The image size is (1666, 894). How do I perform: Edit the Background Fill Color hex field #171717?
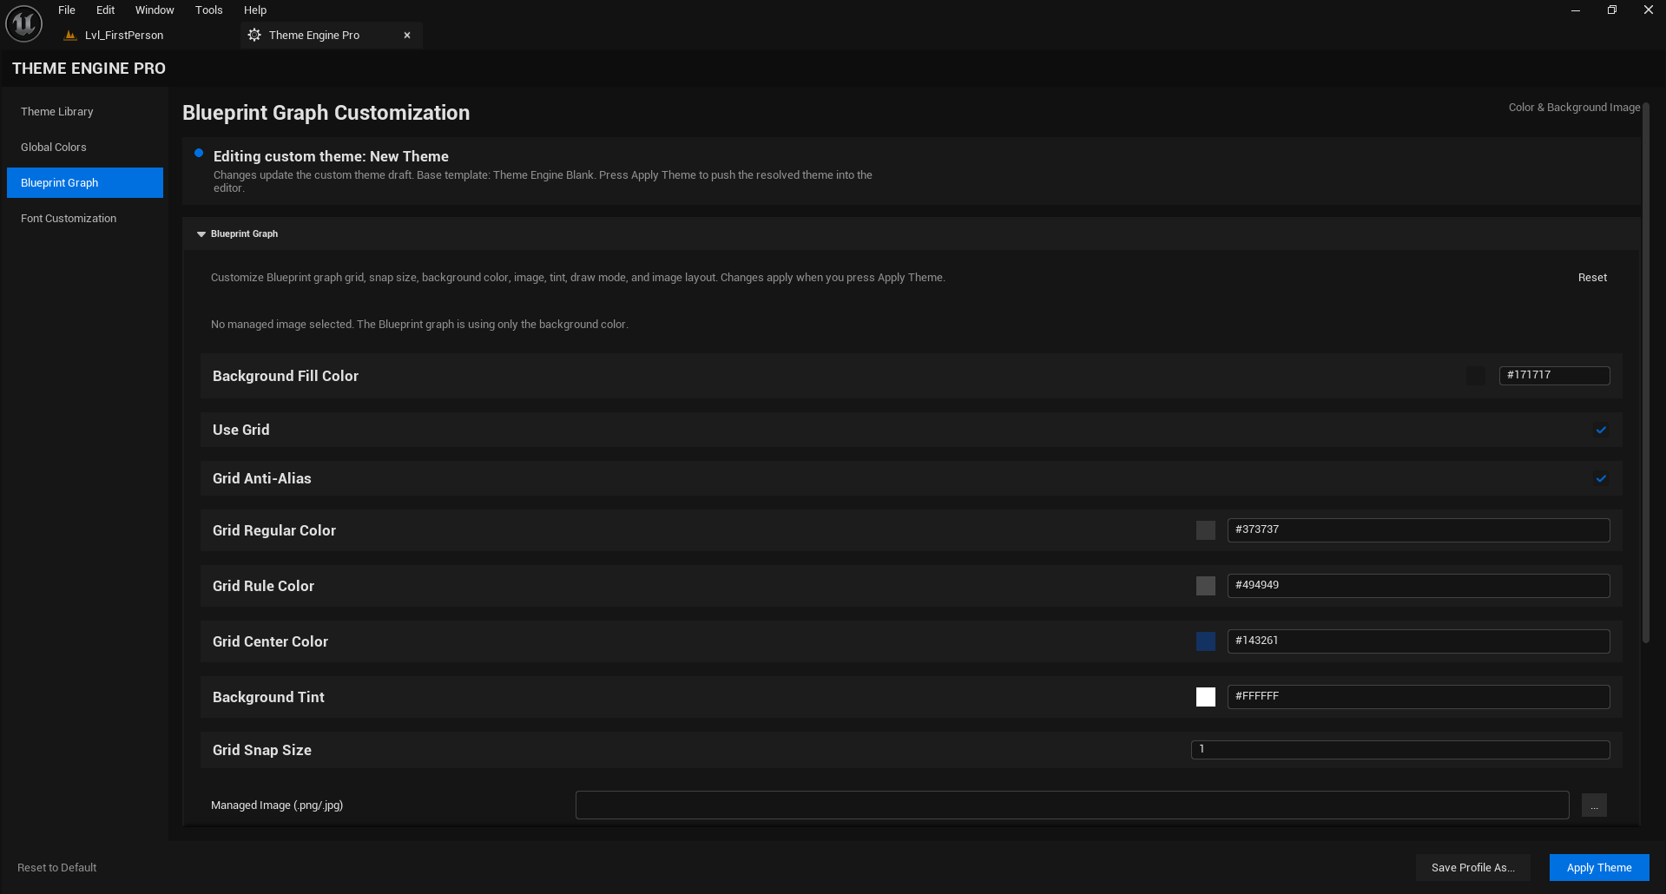click(x=1554, y=376)
